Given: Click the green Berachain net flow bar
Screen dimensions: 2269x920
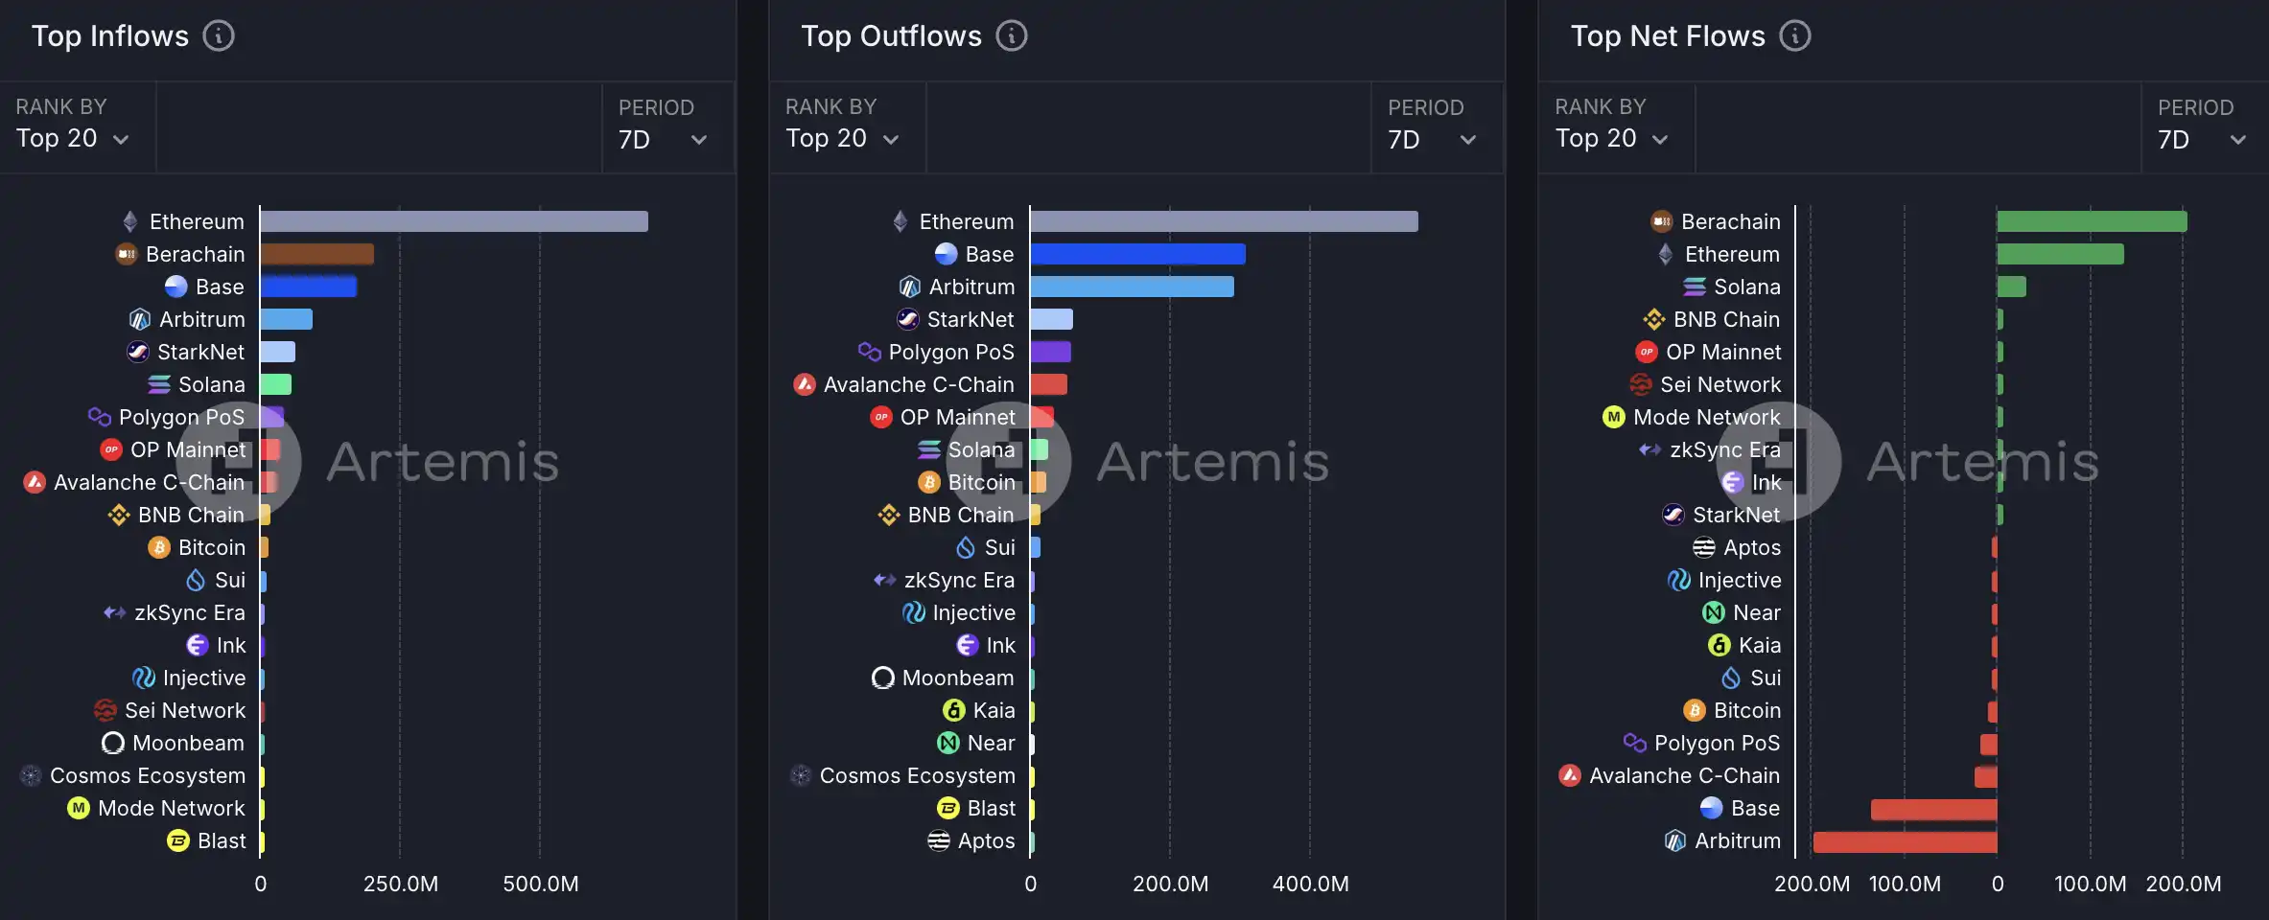Looking at the screenshot, I should (2091, 221).
